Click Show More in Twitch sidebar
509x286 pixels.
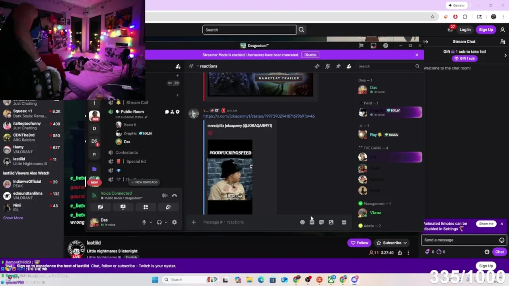click(13, 218)
